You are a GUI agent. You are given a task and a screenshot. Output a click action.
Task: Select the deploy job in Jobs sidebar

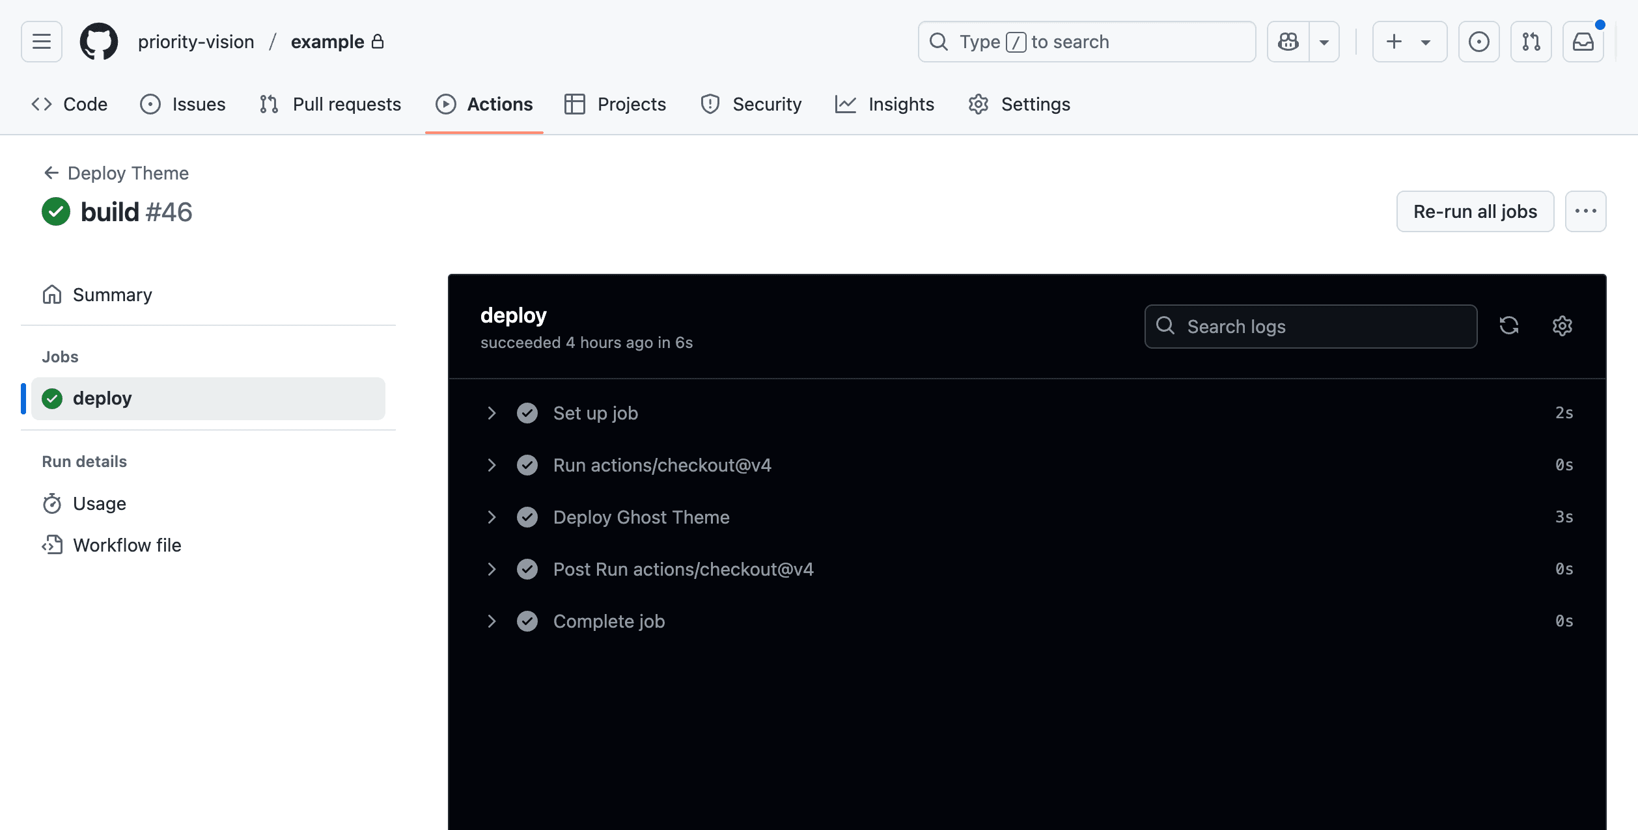tap(102, 398)
